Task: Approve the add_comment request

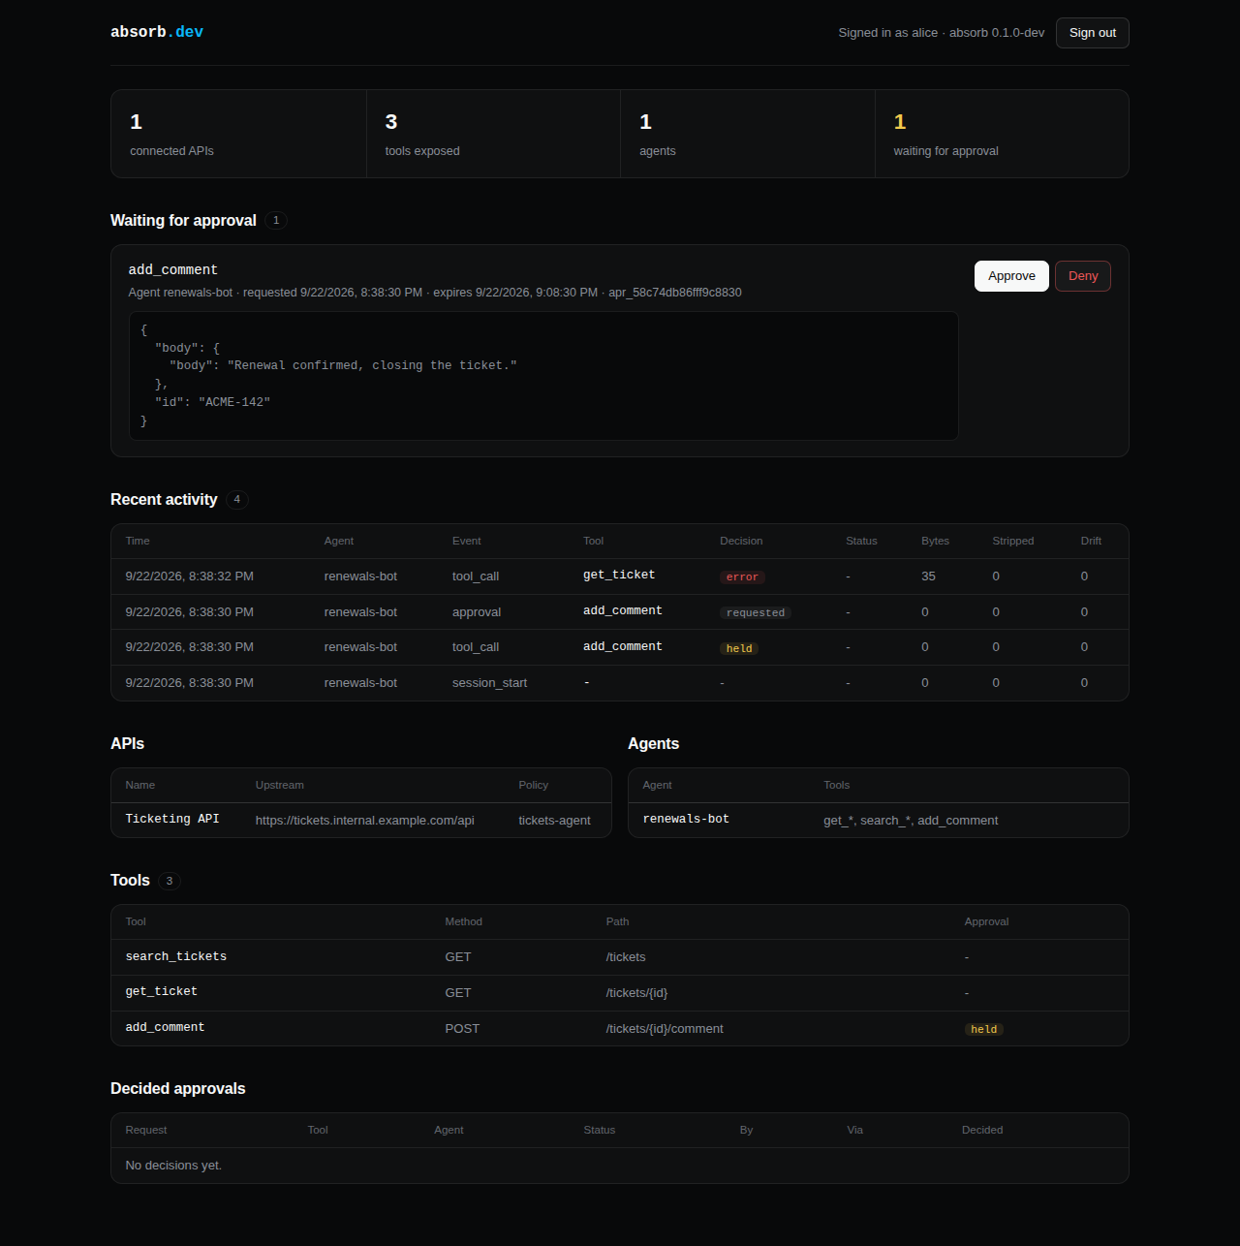Action: click(x=1011, y=276)
